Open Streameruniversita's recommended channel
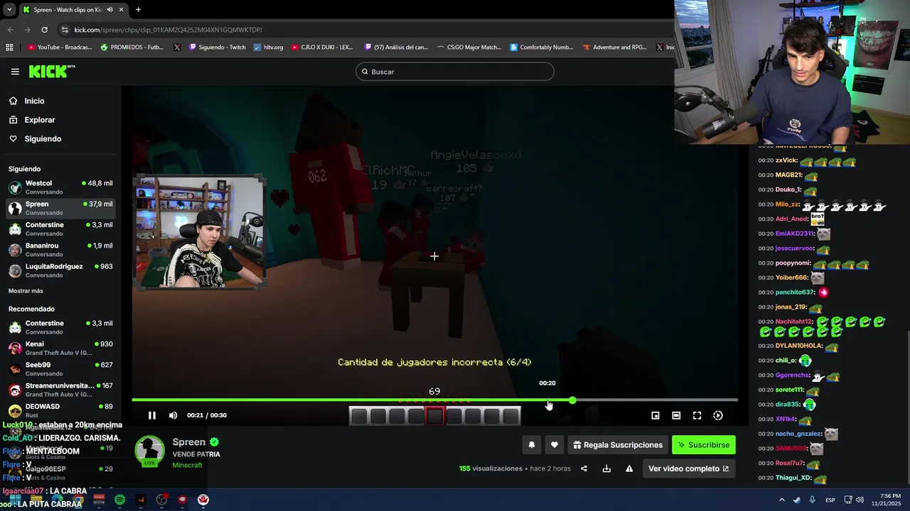The width and height of the screenshot is (910, 511). pos(61,390)
